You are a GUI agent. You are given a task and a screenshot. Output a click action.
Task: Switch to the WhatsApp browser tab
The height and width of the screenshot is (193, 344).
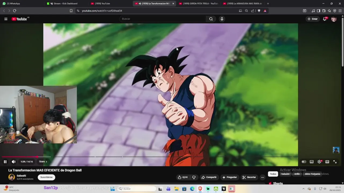(21, 3)
